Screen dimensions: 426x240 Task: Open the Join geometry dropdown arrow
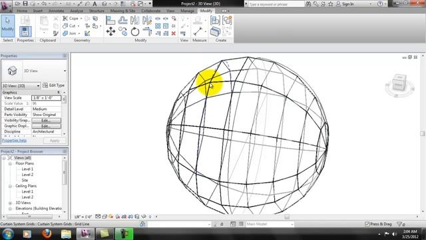click(x=79, y=33)
